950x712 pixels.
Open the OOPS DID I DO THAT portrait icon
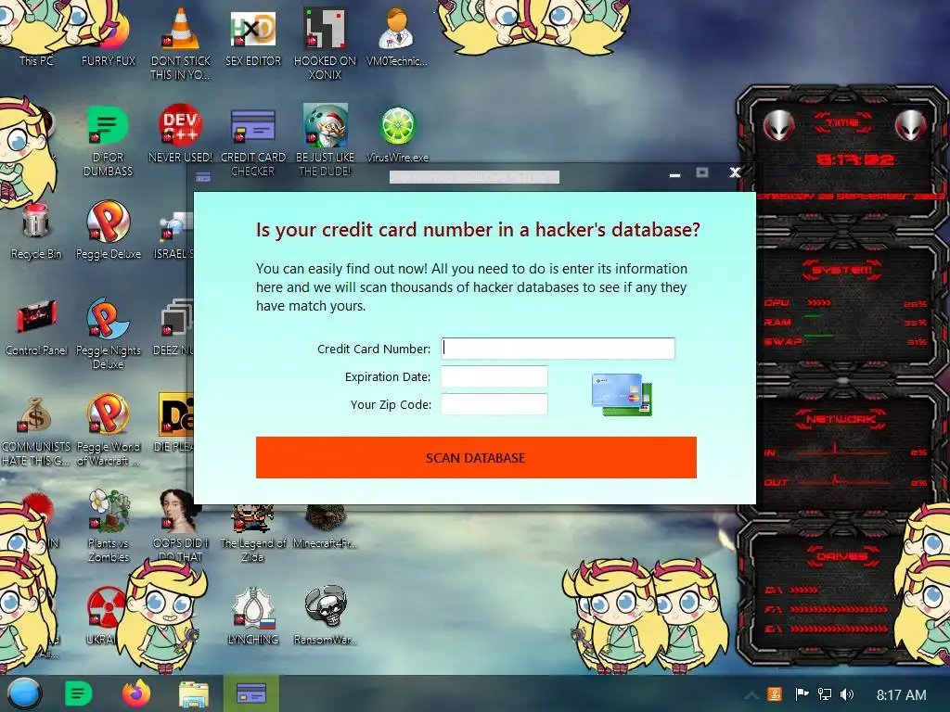coord(180,526)
